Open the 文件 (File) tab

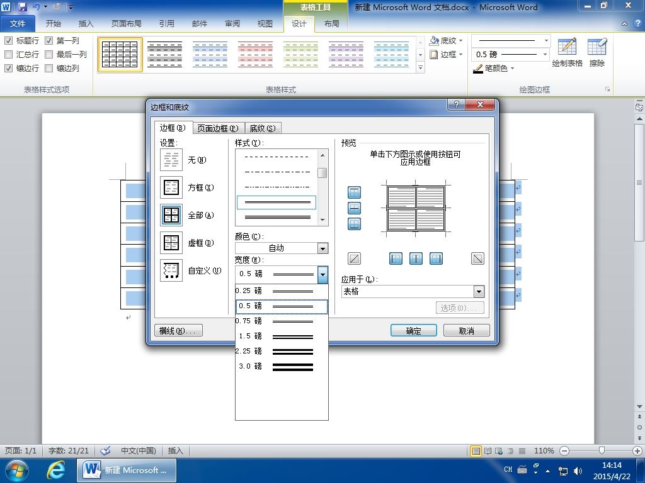tap(17, 23)
